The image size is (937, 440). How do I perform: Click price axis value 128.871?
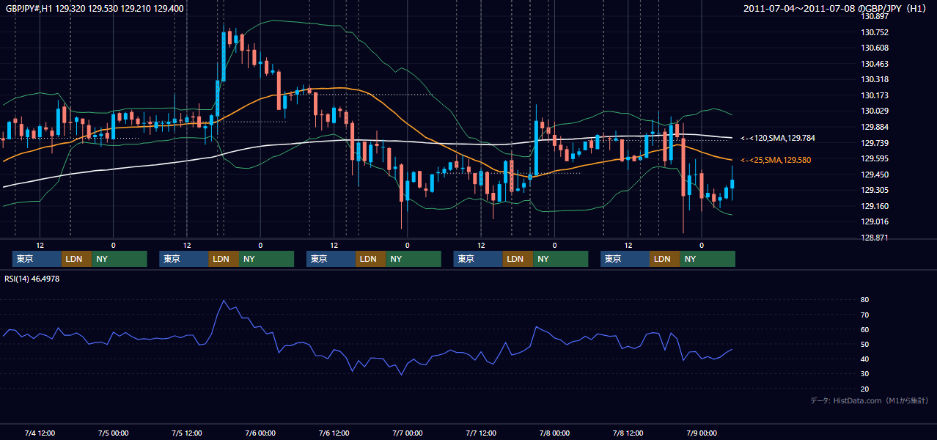[x=875, y=238]
